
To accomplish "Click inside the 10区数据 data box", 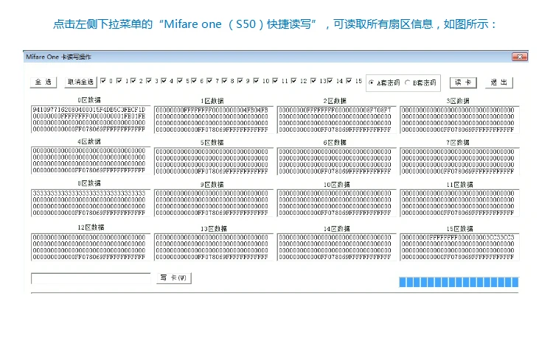I will point(336,203).
